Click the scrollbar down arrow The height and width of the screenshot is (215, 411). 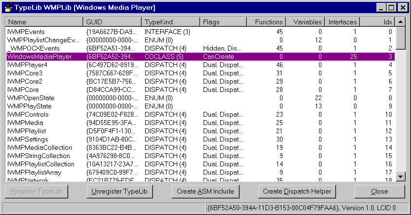[400, 177]
